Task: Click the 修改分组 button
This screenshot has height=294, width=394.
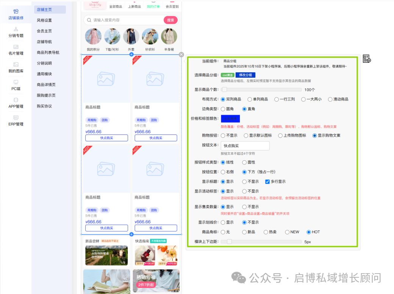Action: 245,75
